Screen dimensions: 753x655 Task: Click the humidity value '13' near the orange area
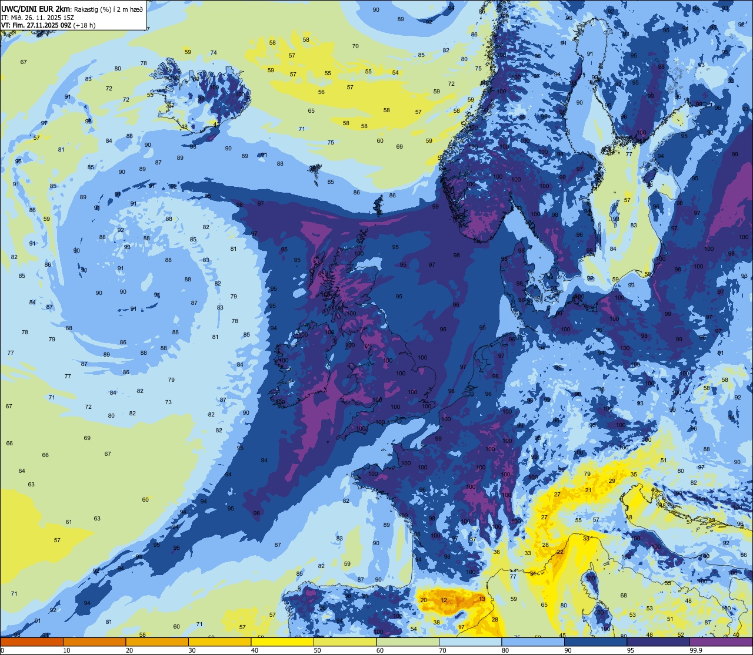(x=482, y=599)
